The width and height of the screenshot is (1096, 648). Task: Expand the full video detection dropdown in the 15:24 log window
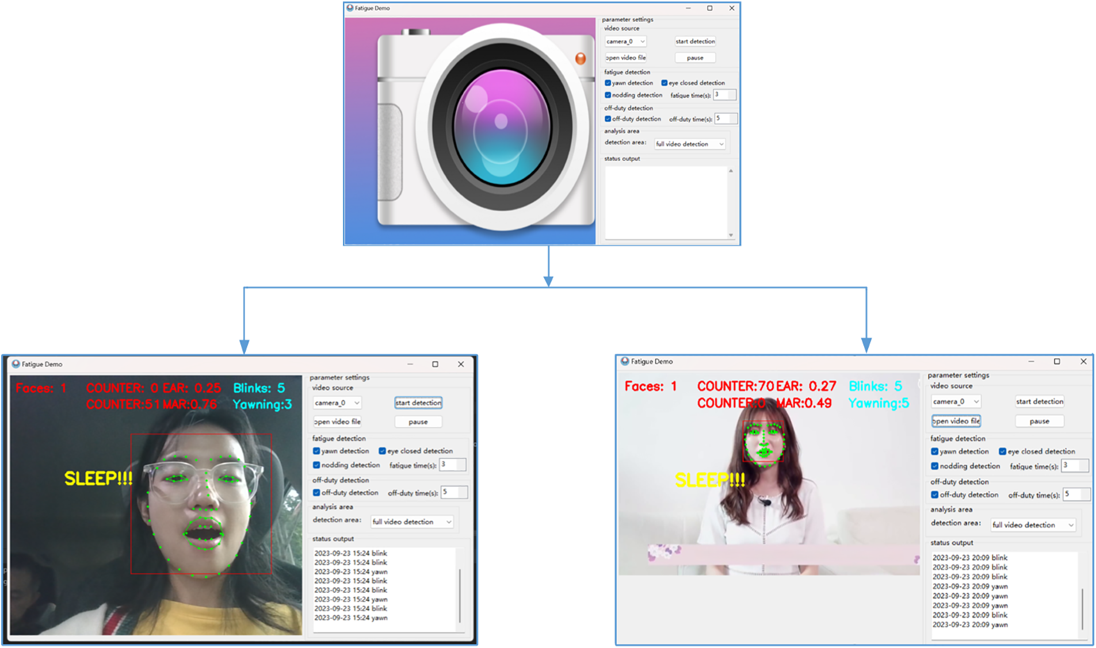point(411,522)
